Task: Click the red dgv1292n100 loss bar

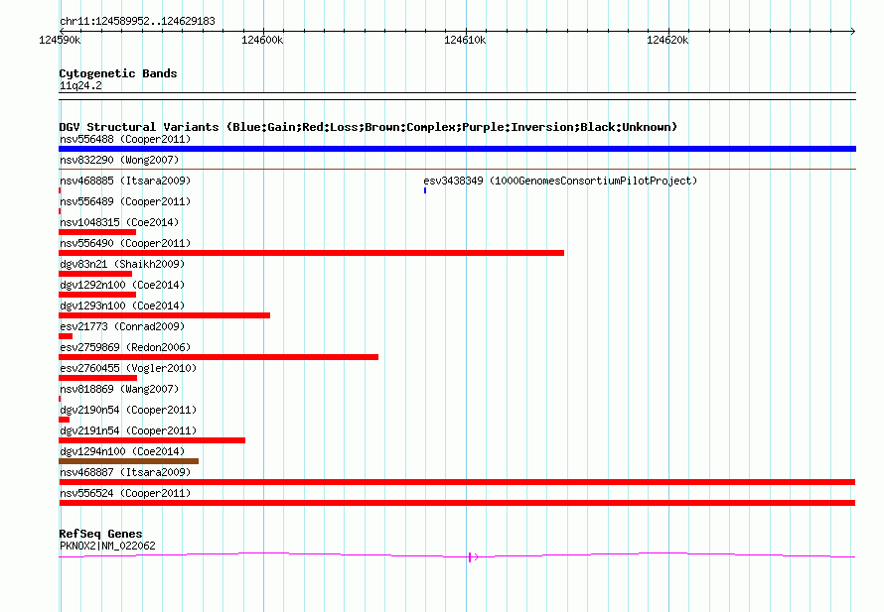Action: point(97,295)
